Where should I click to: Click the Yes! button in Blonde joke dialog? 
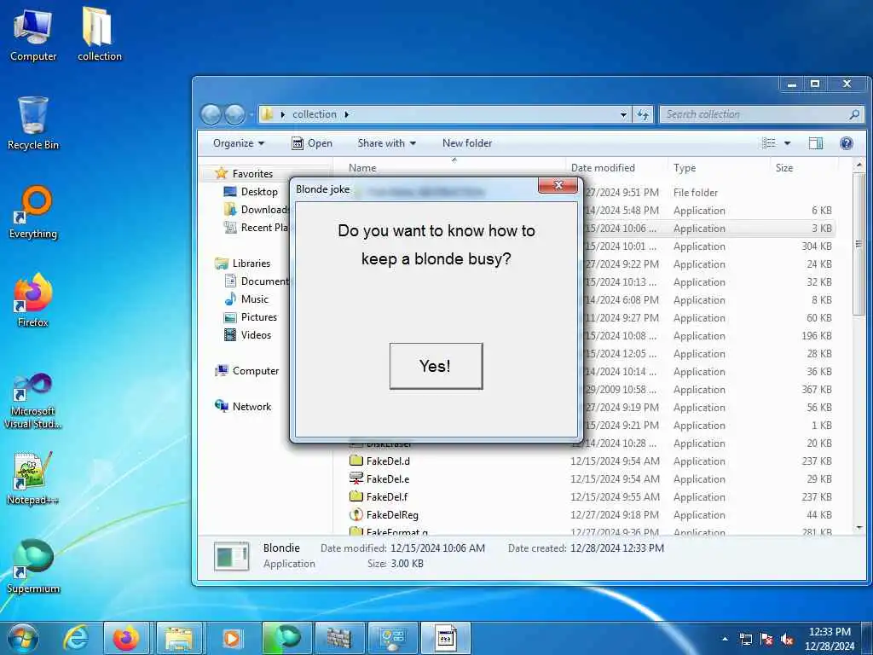pos(436,366)
